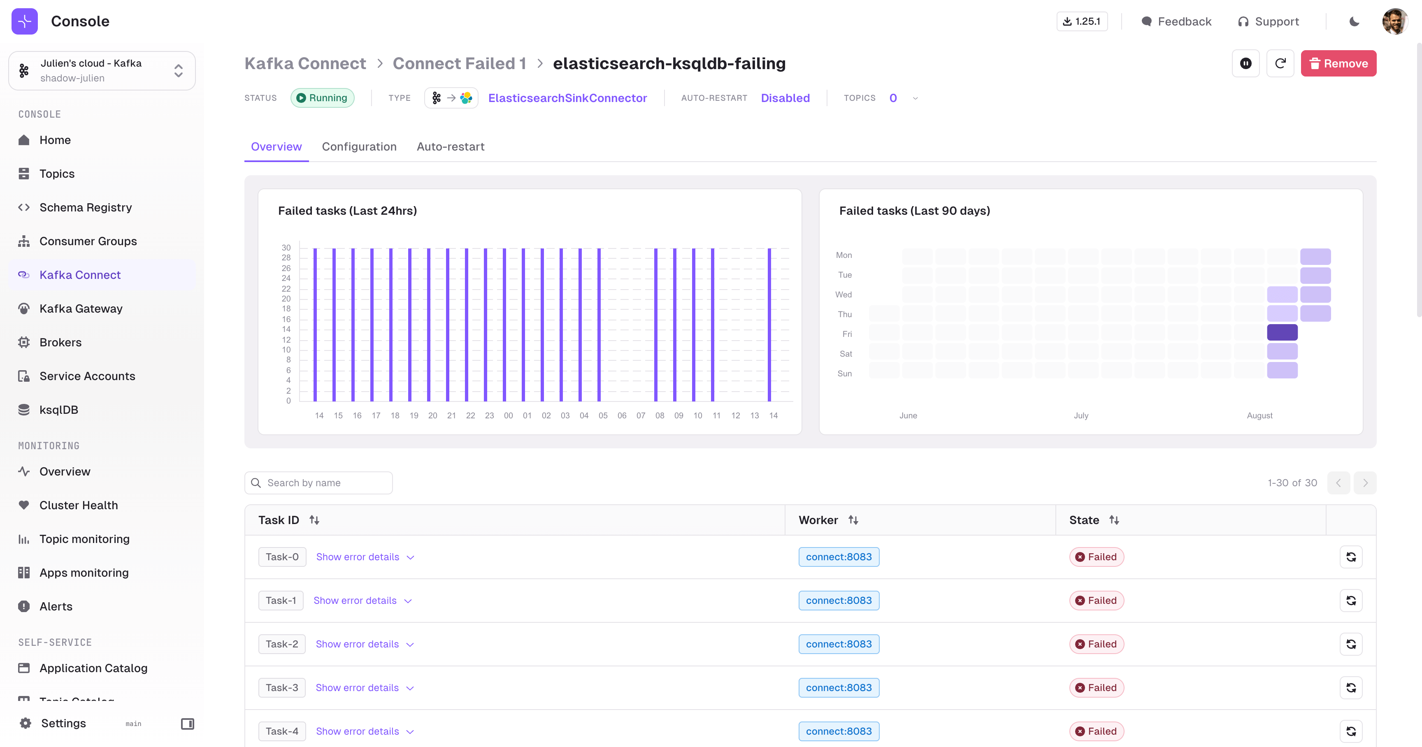Expand Task-0 error details dropdown
The height and width of the screenshot is (747, 1422).
pyautogui.click(x=364, y=557)
